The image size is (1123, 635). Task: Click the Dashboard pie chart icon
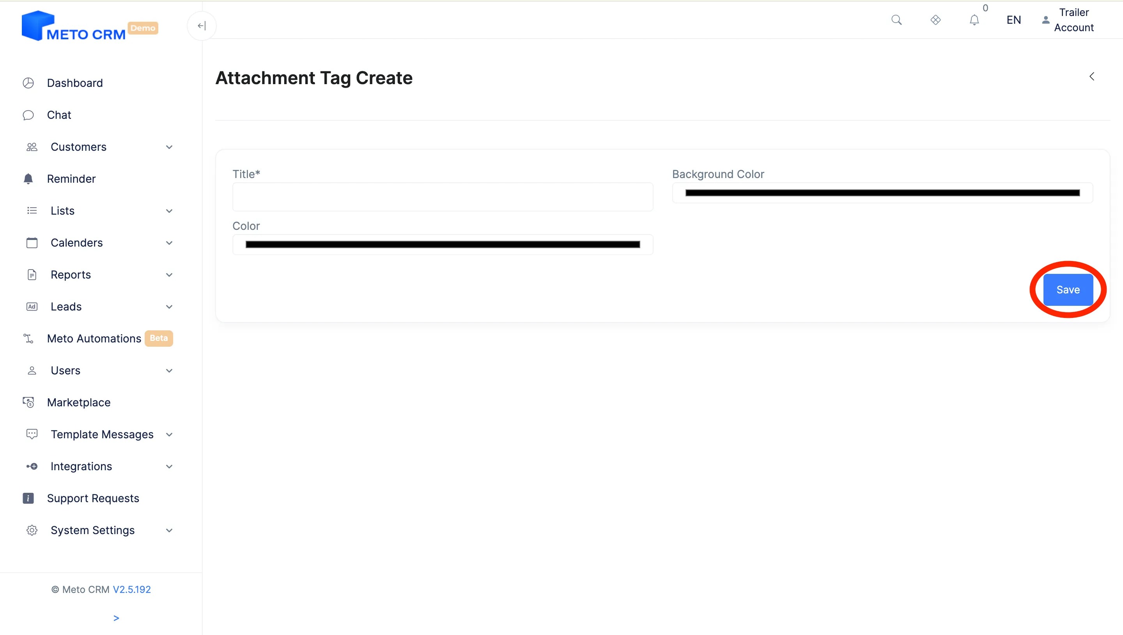pyautogui.click(x=28, y=83)
